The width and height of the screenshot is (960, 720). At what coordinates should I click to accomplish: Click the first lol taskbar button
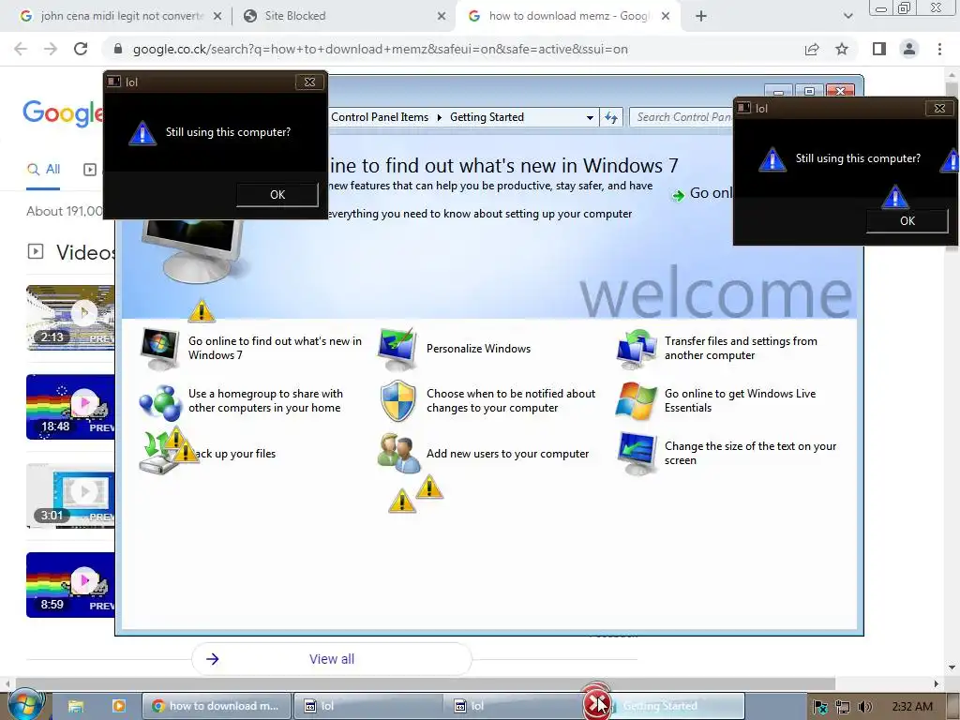click(367, 706)
